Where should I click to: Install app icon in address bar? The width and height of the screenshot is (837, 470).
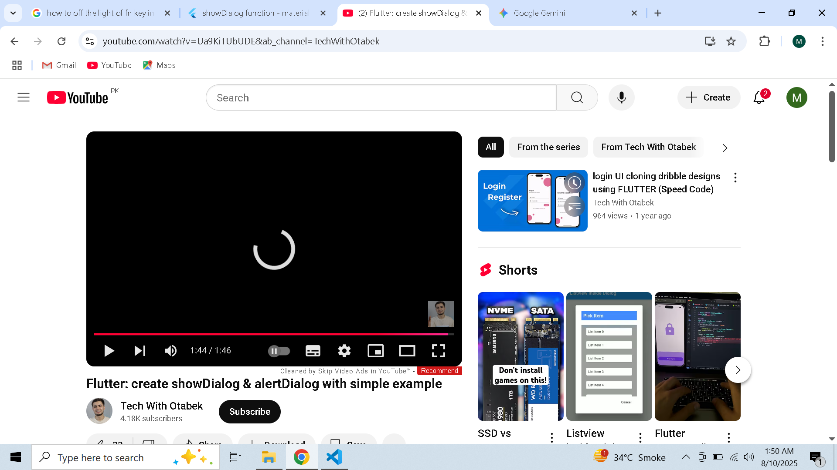tap(710, 41)
